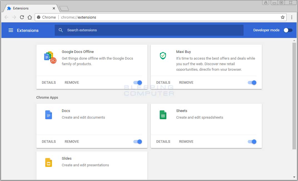Click the Slides app icon

pyautogui.click(x=49, y=162)
